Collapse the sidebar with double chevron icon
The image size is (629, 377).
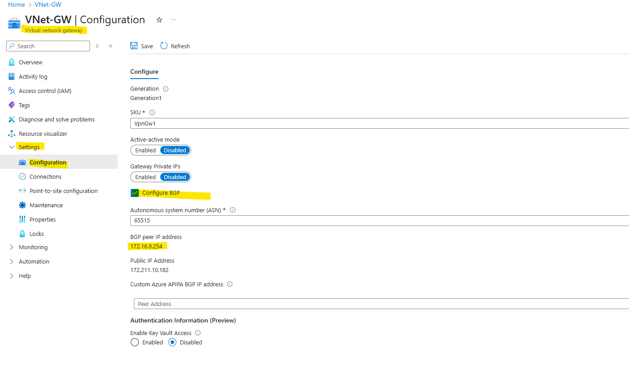pos(111,46)
